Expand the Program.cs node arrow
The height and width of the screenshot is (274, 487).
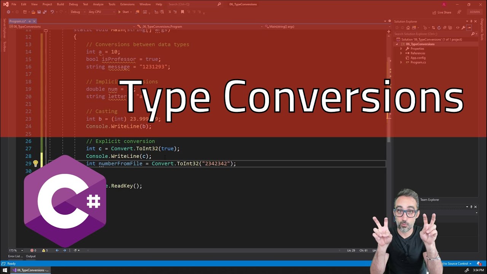[401, 62]
